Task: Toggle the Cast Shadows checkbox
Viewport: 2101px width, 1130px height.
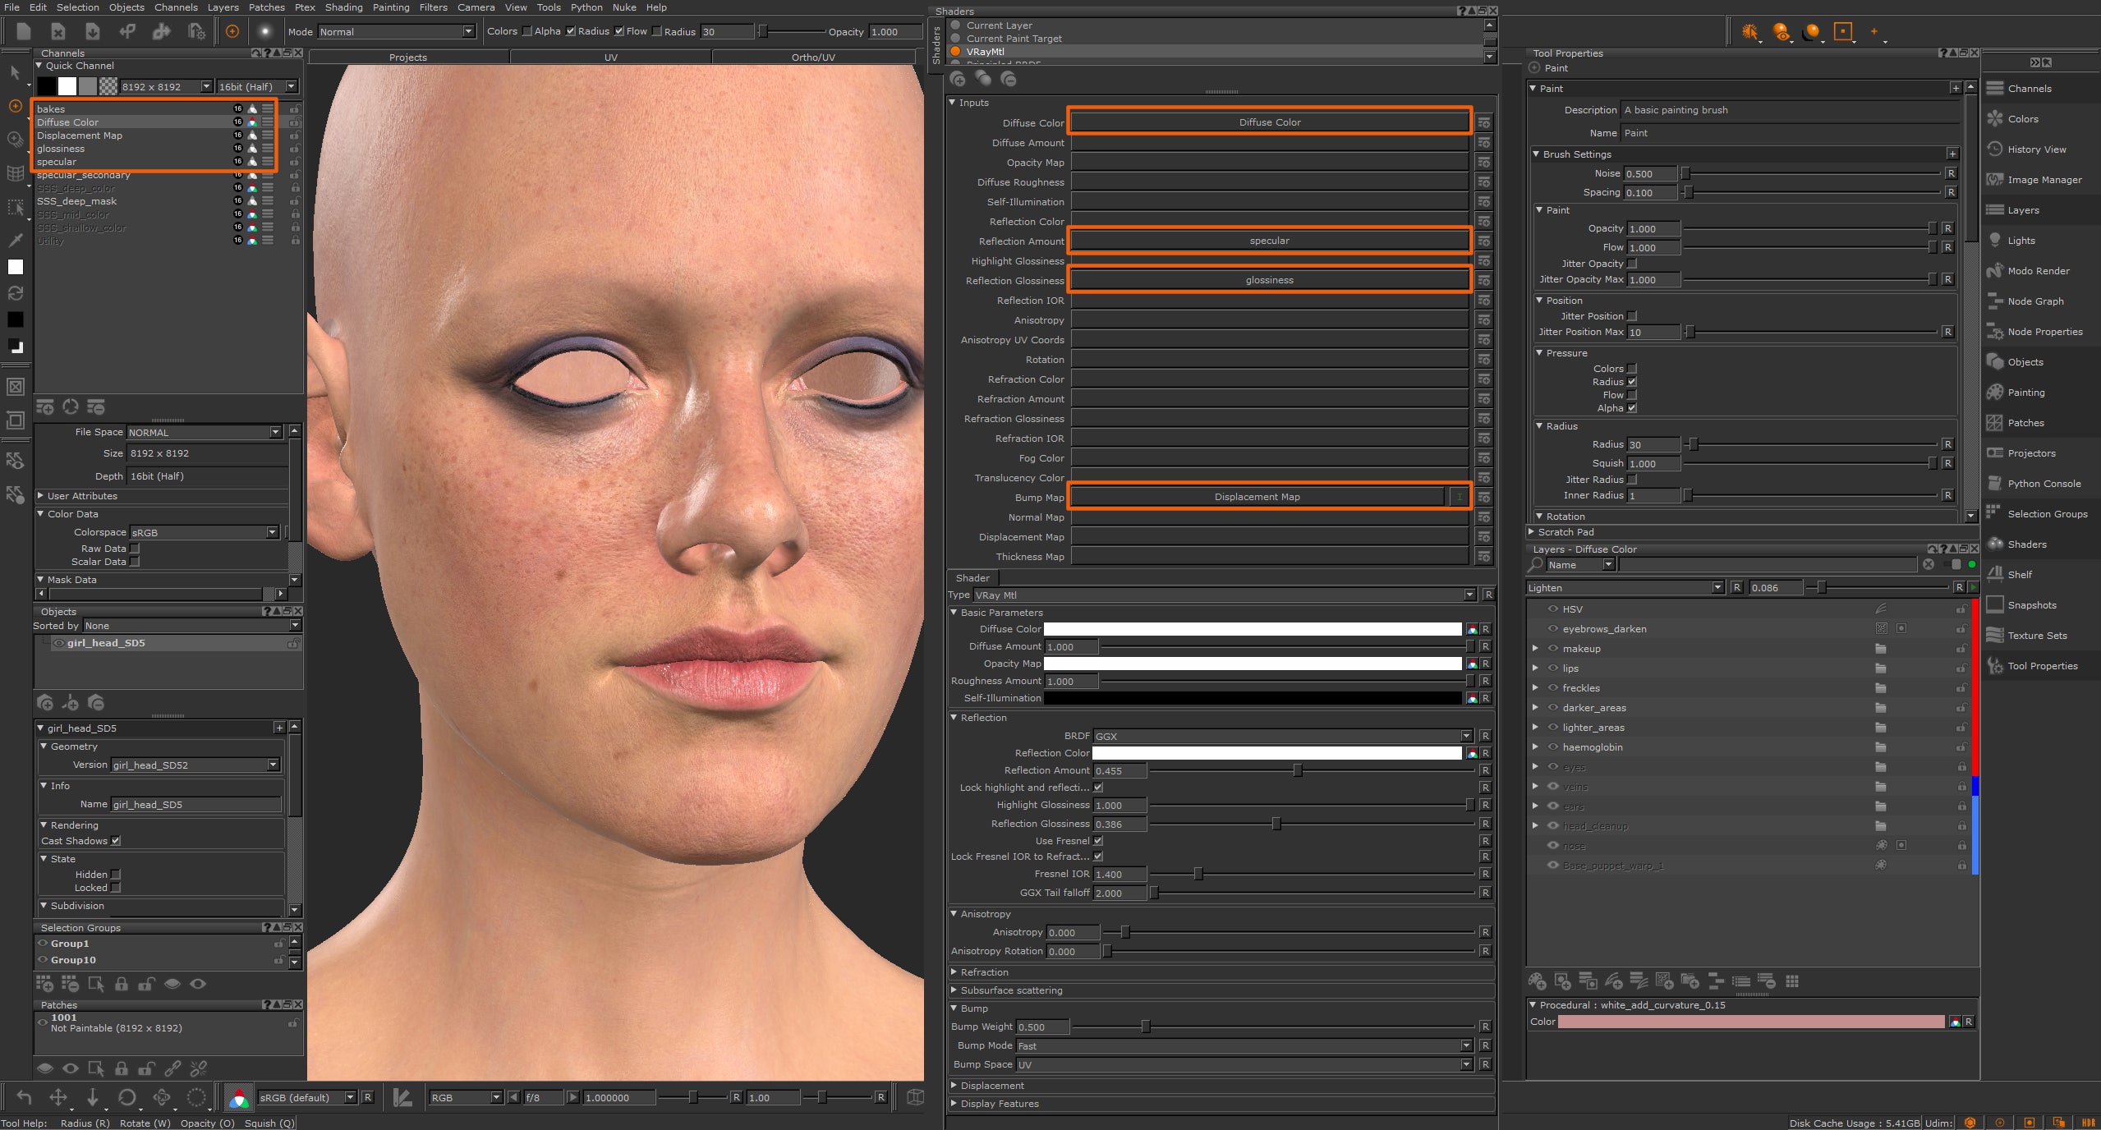Action: tap(116, 841)
